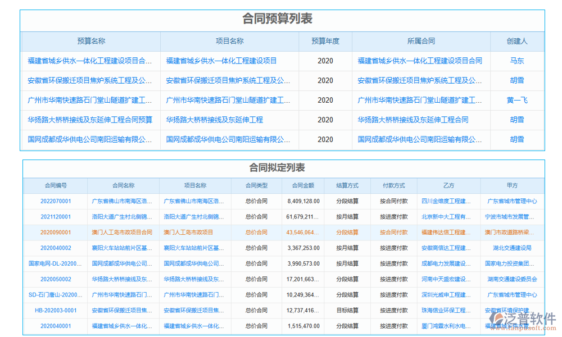
Task: Select 广州市华南快速路石门堂山隧道扩建 project link
Action: coord(228,100)
